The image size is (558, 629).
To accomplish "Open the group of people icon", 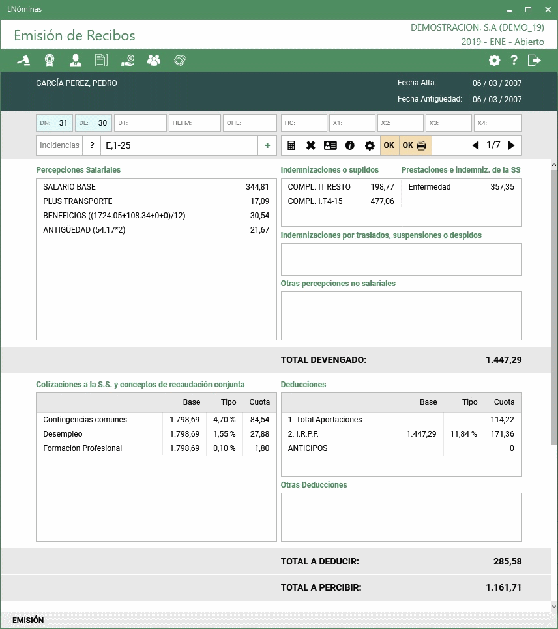I will (x=154, y=61).
